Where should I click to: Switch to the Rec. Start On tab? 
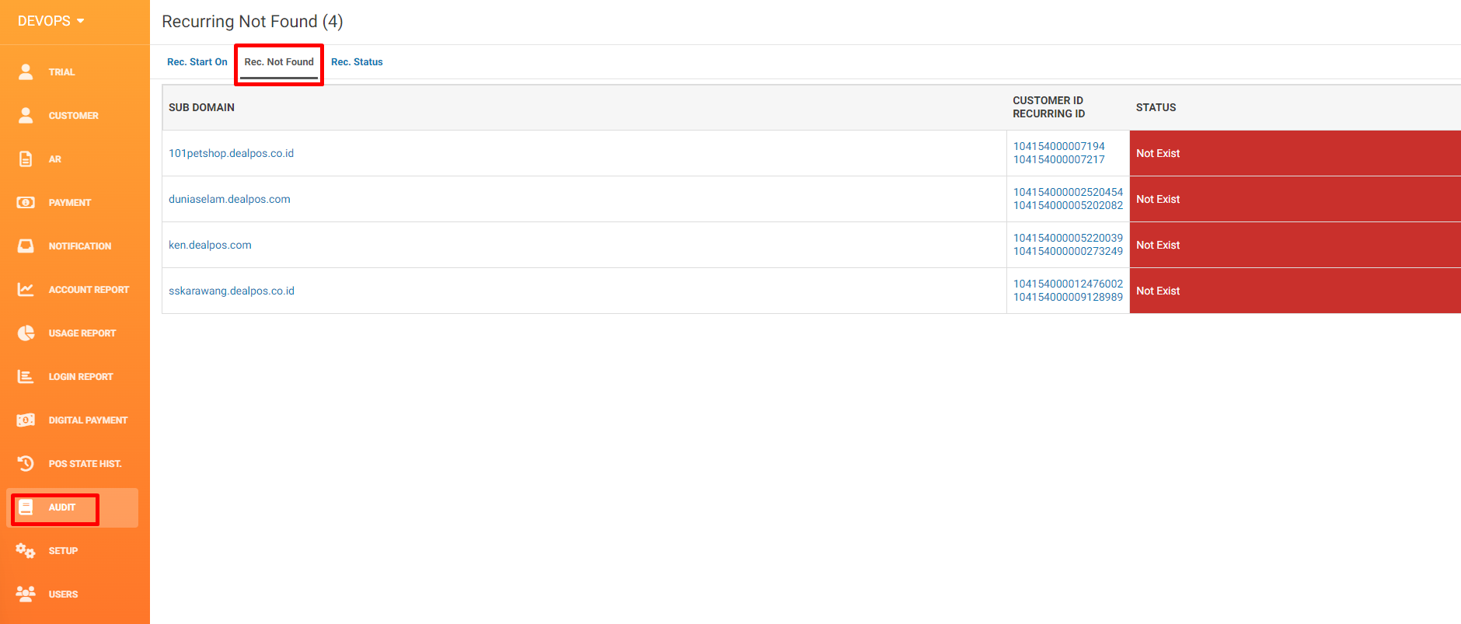[197, 62]
